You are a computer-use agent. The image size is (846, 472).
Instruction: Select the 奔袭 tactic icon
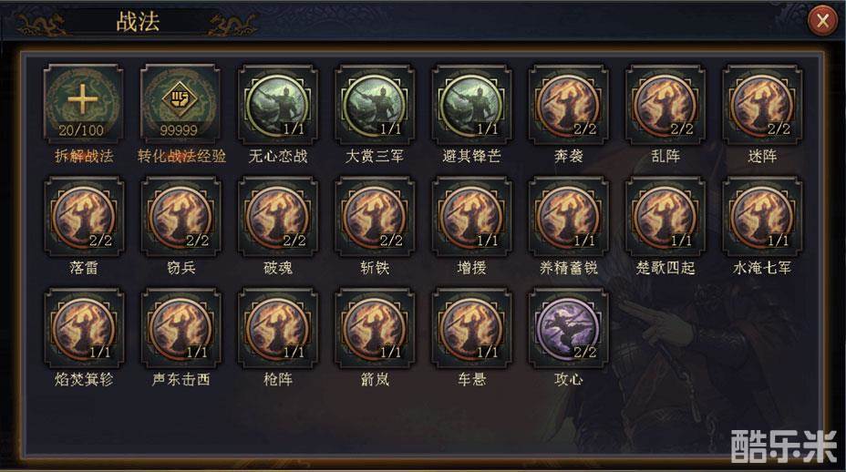coord(568,104)
